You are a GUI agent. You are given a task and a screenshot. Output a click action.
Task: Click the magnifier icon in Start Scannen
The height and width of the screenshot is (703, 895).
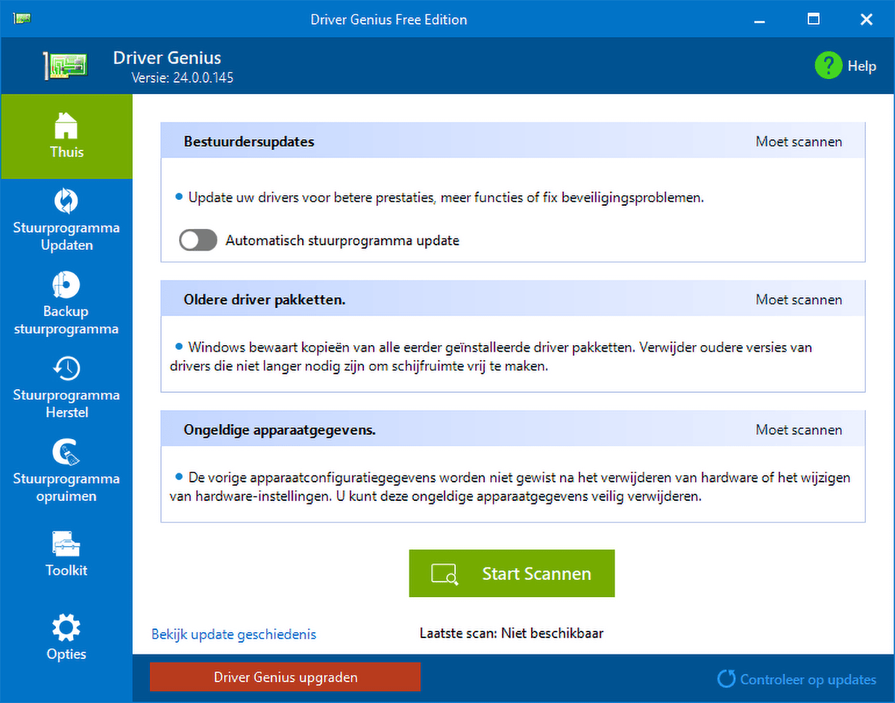tap(445, 574)
